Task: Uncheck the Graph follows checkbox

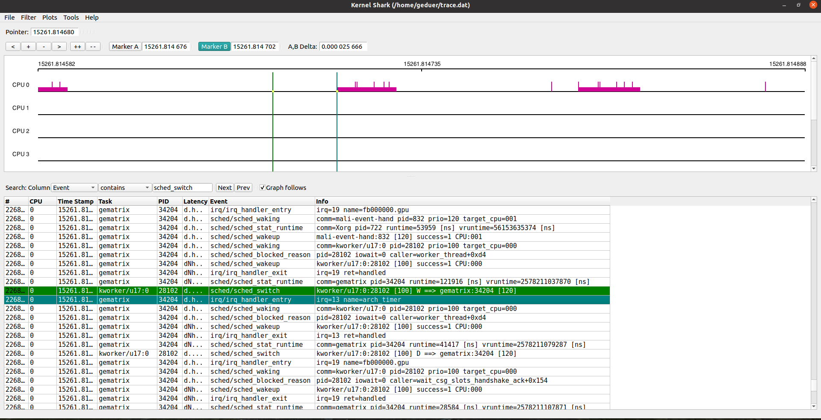Action: pos(263,188)
